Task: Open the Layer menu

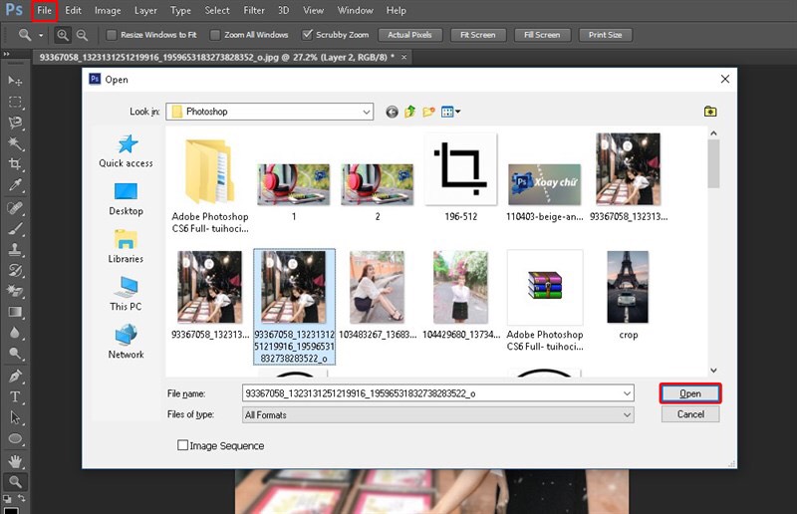Action: [145, 11]
